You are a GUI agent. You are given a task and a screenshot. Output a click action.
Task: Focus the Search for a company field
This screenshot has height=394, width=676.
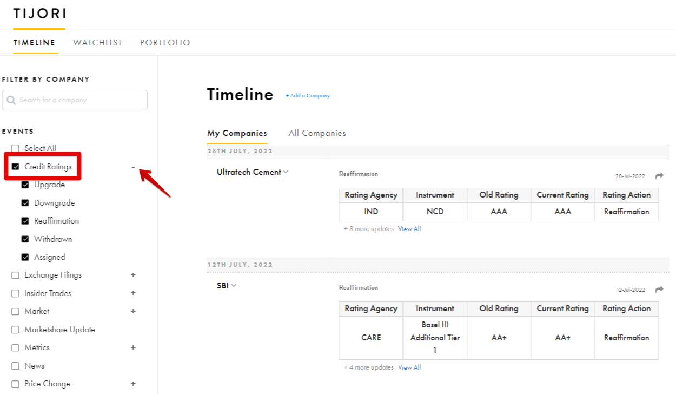coord(75,100)
